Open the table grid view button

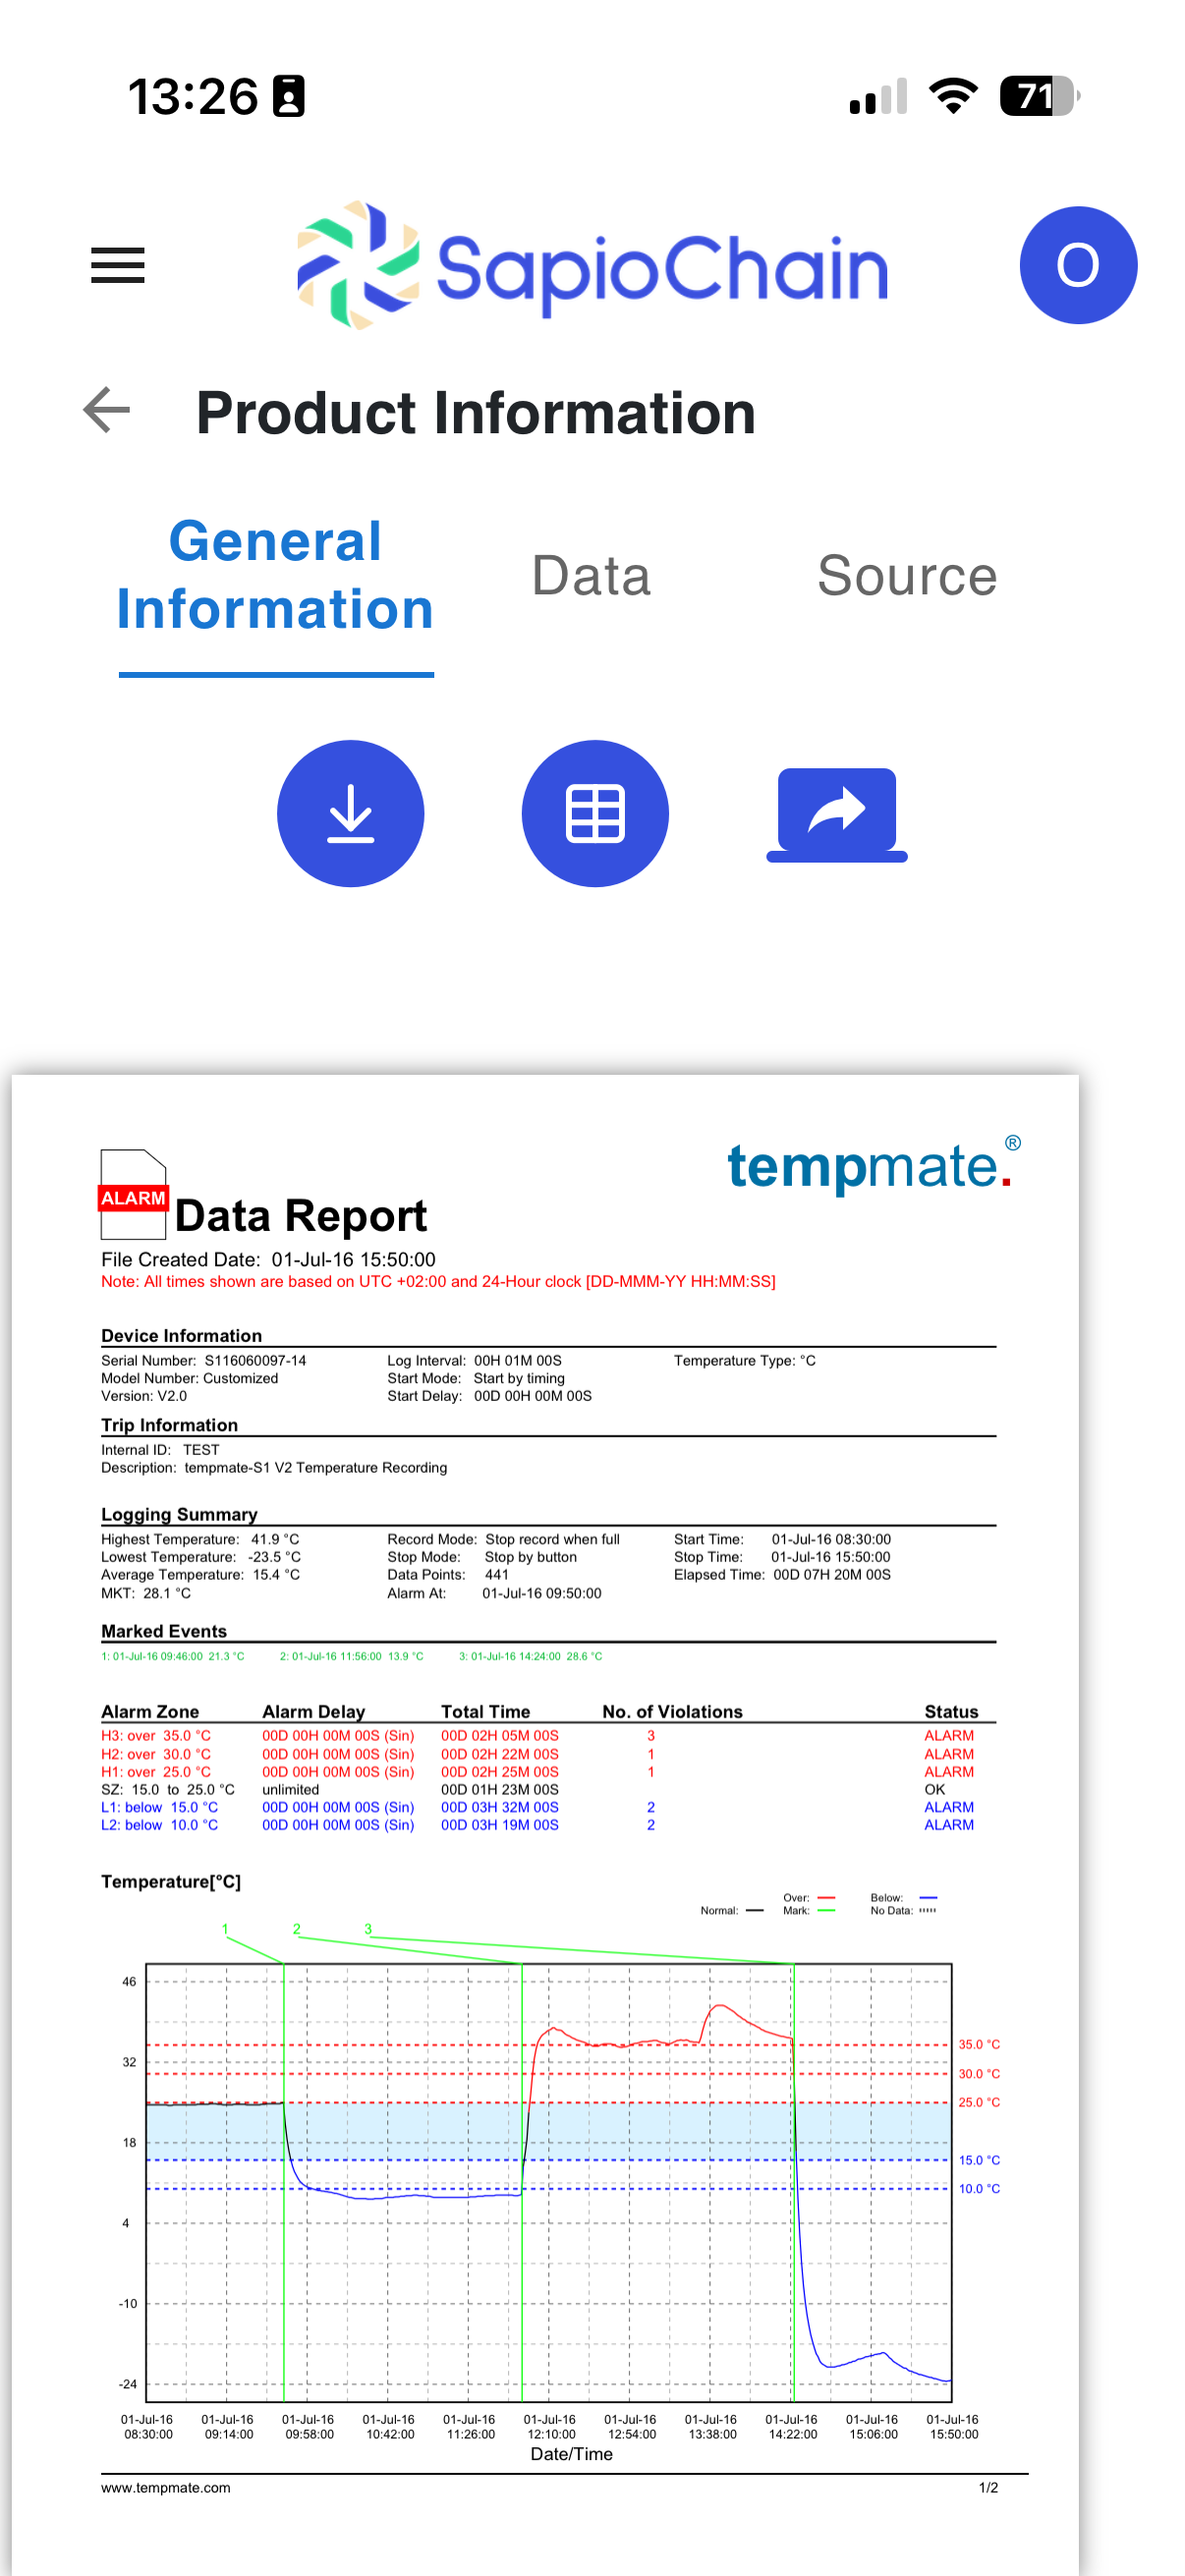click(594, 814)
